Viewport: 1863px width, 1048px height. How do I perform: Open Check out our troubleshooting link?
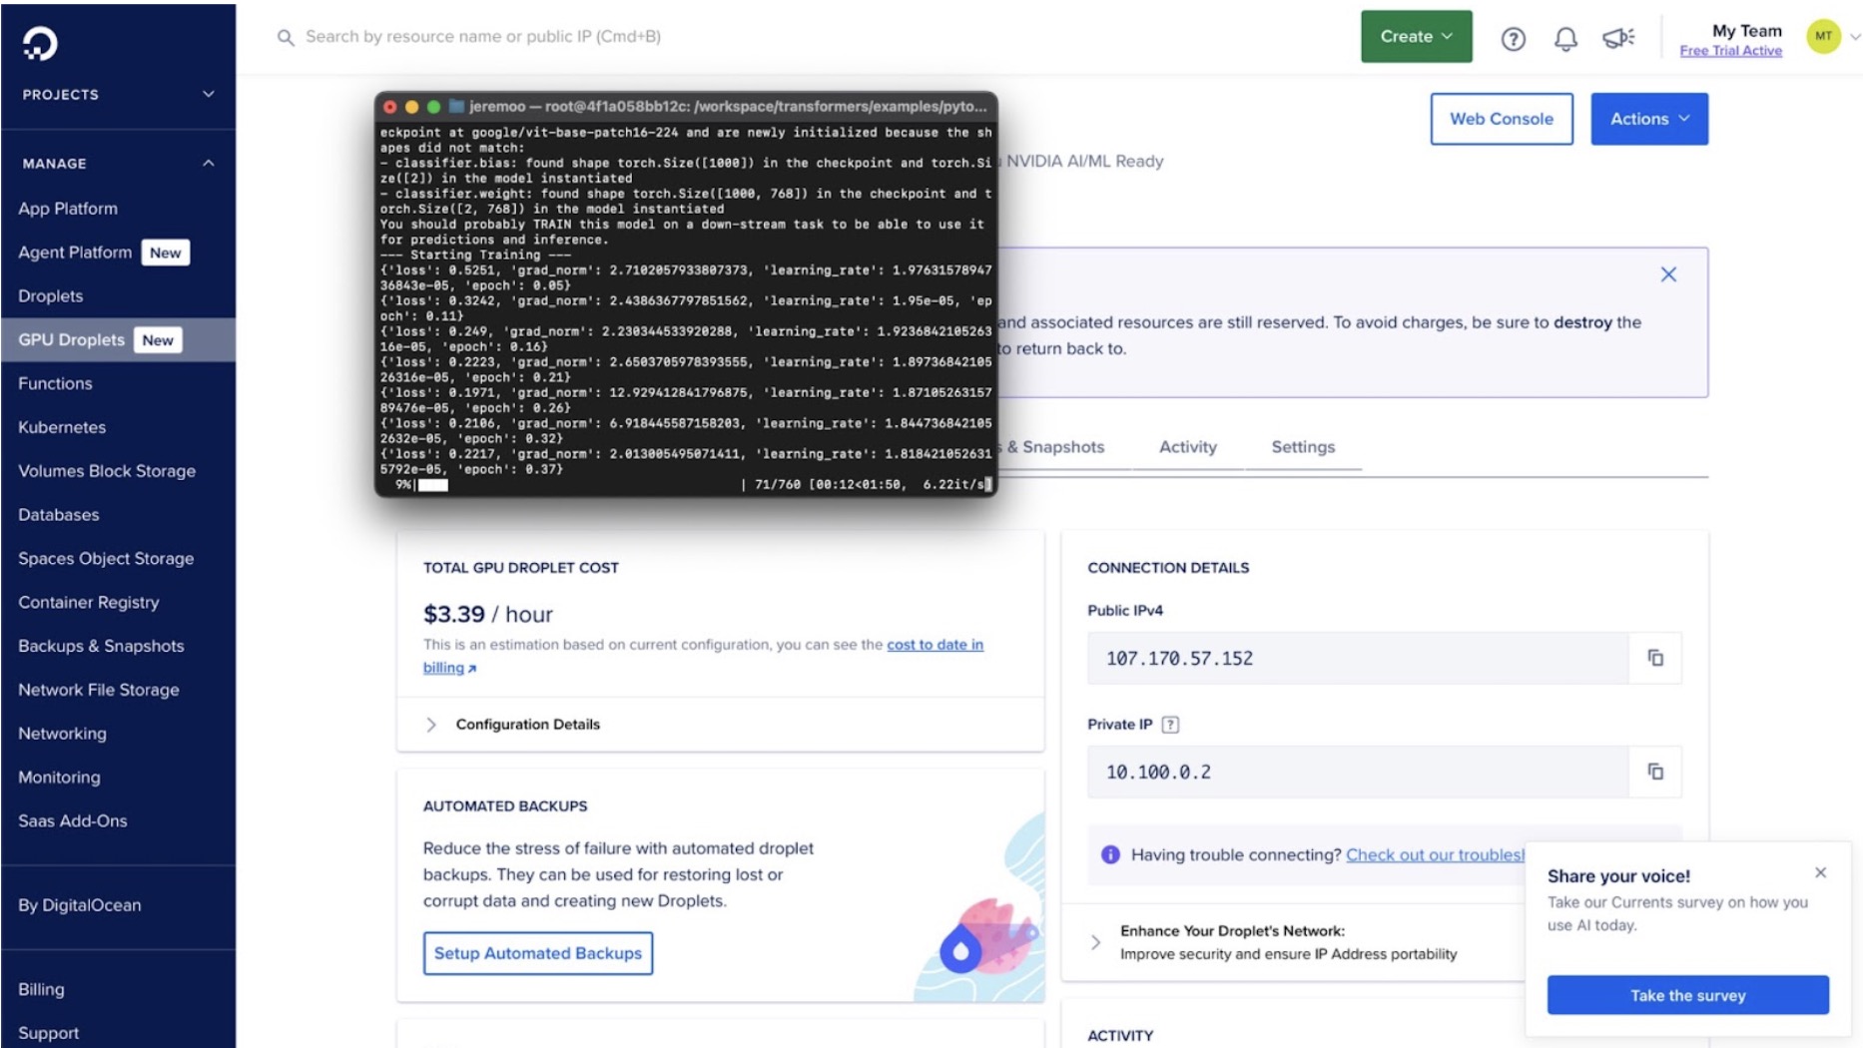1435,854
